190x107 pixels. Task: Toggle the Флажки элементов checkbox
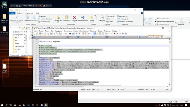click(156, 19)
